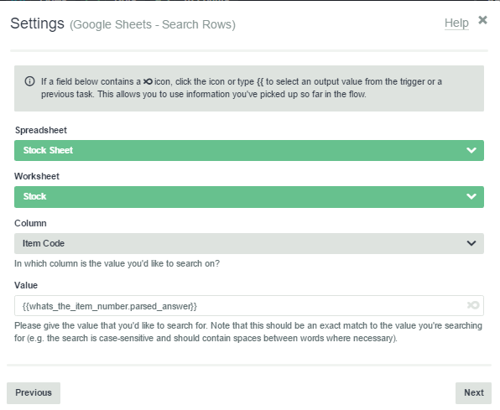Viewport: 500px width, 410px height.
Task: Open the Help link
Action: click(x=456, y=23)
